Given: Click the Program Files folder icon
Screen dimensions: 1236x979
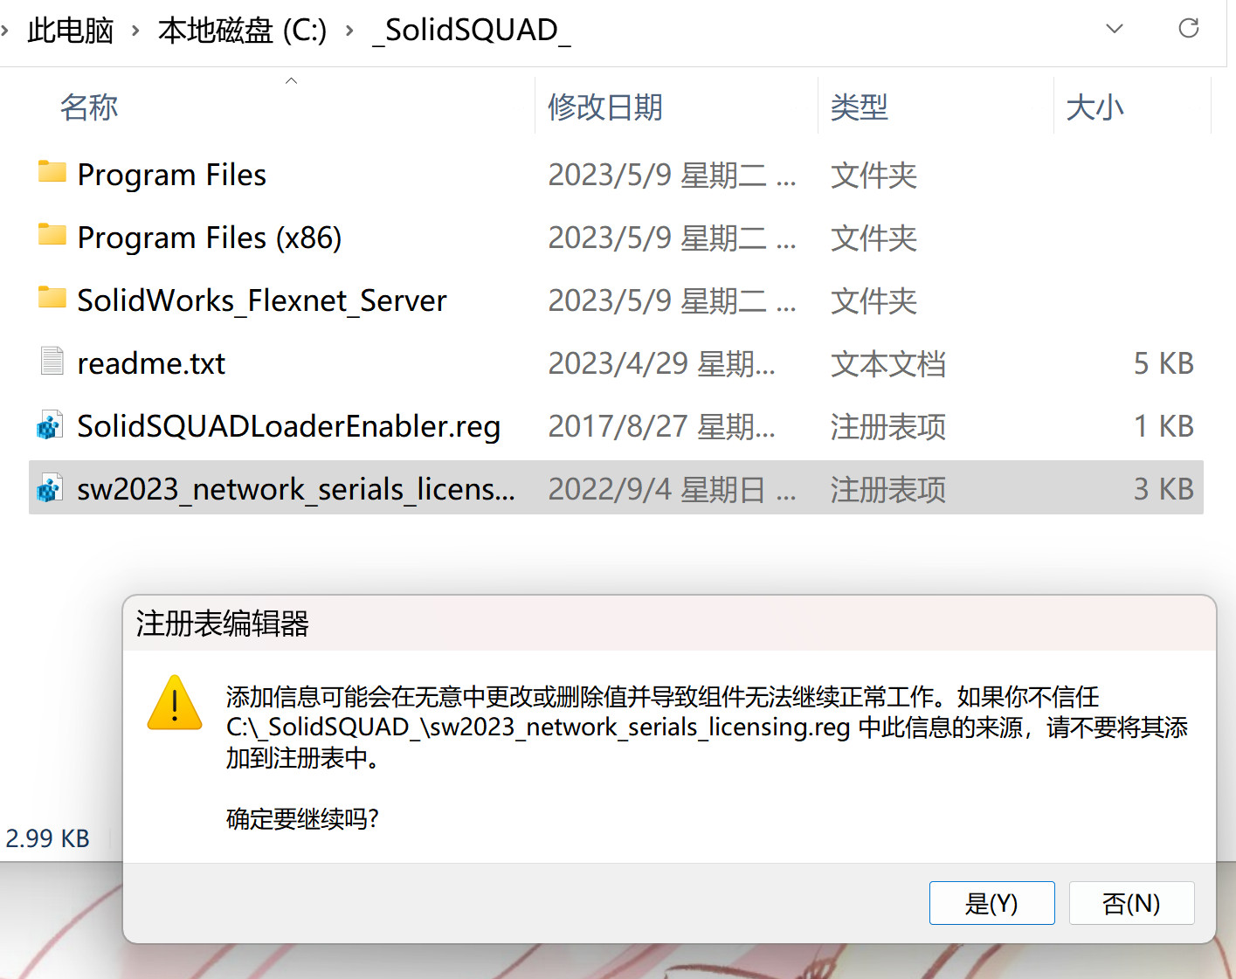Looking at the screenshot, I should (52, 172).
